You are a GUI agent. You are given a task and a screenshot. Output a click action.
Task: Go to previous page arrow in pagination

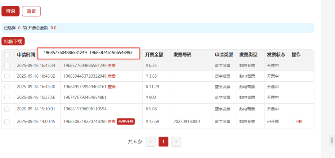point(150,142)
